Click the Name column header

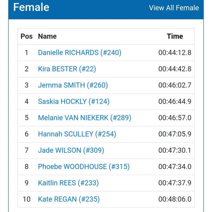coord(47,36)
